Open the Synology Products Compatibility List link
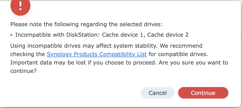The image size is (242, 108). pyautogui.click(x=97, y=54)
